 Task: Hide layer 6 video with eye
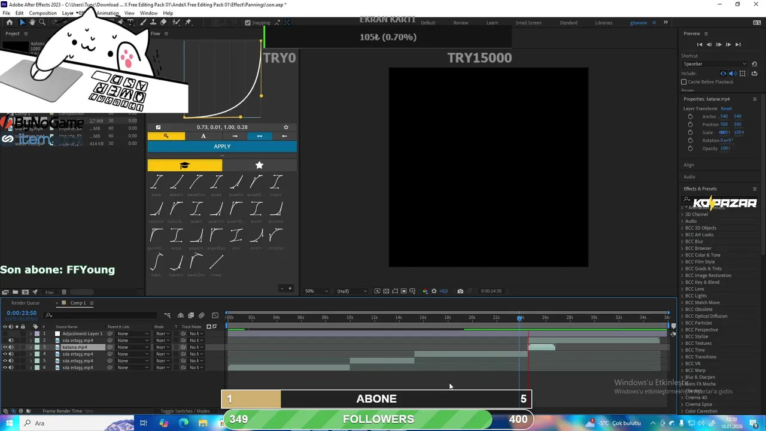[x=5, y=368]
